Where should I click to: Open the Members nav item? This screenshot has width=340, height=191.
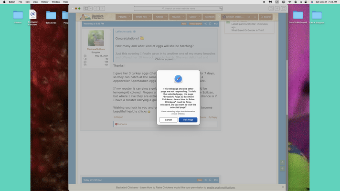210,17
